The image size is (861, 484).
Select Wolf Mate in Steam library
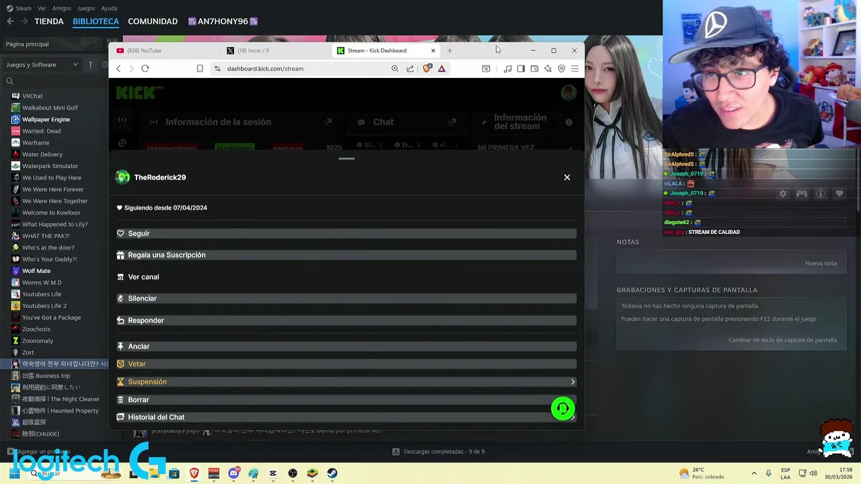coord(36,271)
